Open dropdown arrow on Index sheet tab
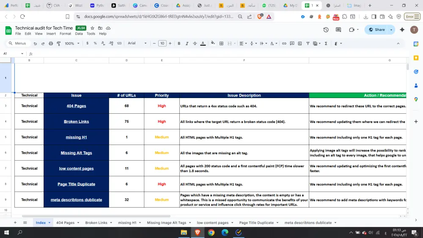 [x=49, y=223]
